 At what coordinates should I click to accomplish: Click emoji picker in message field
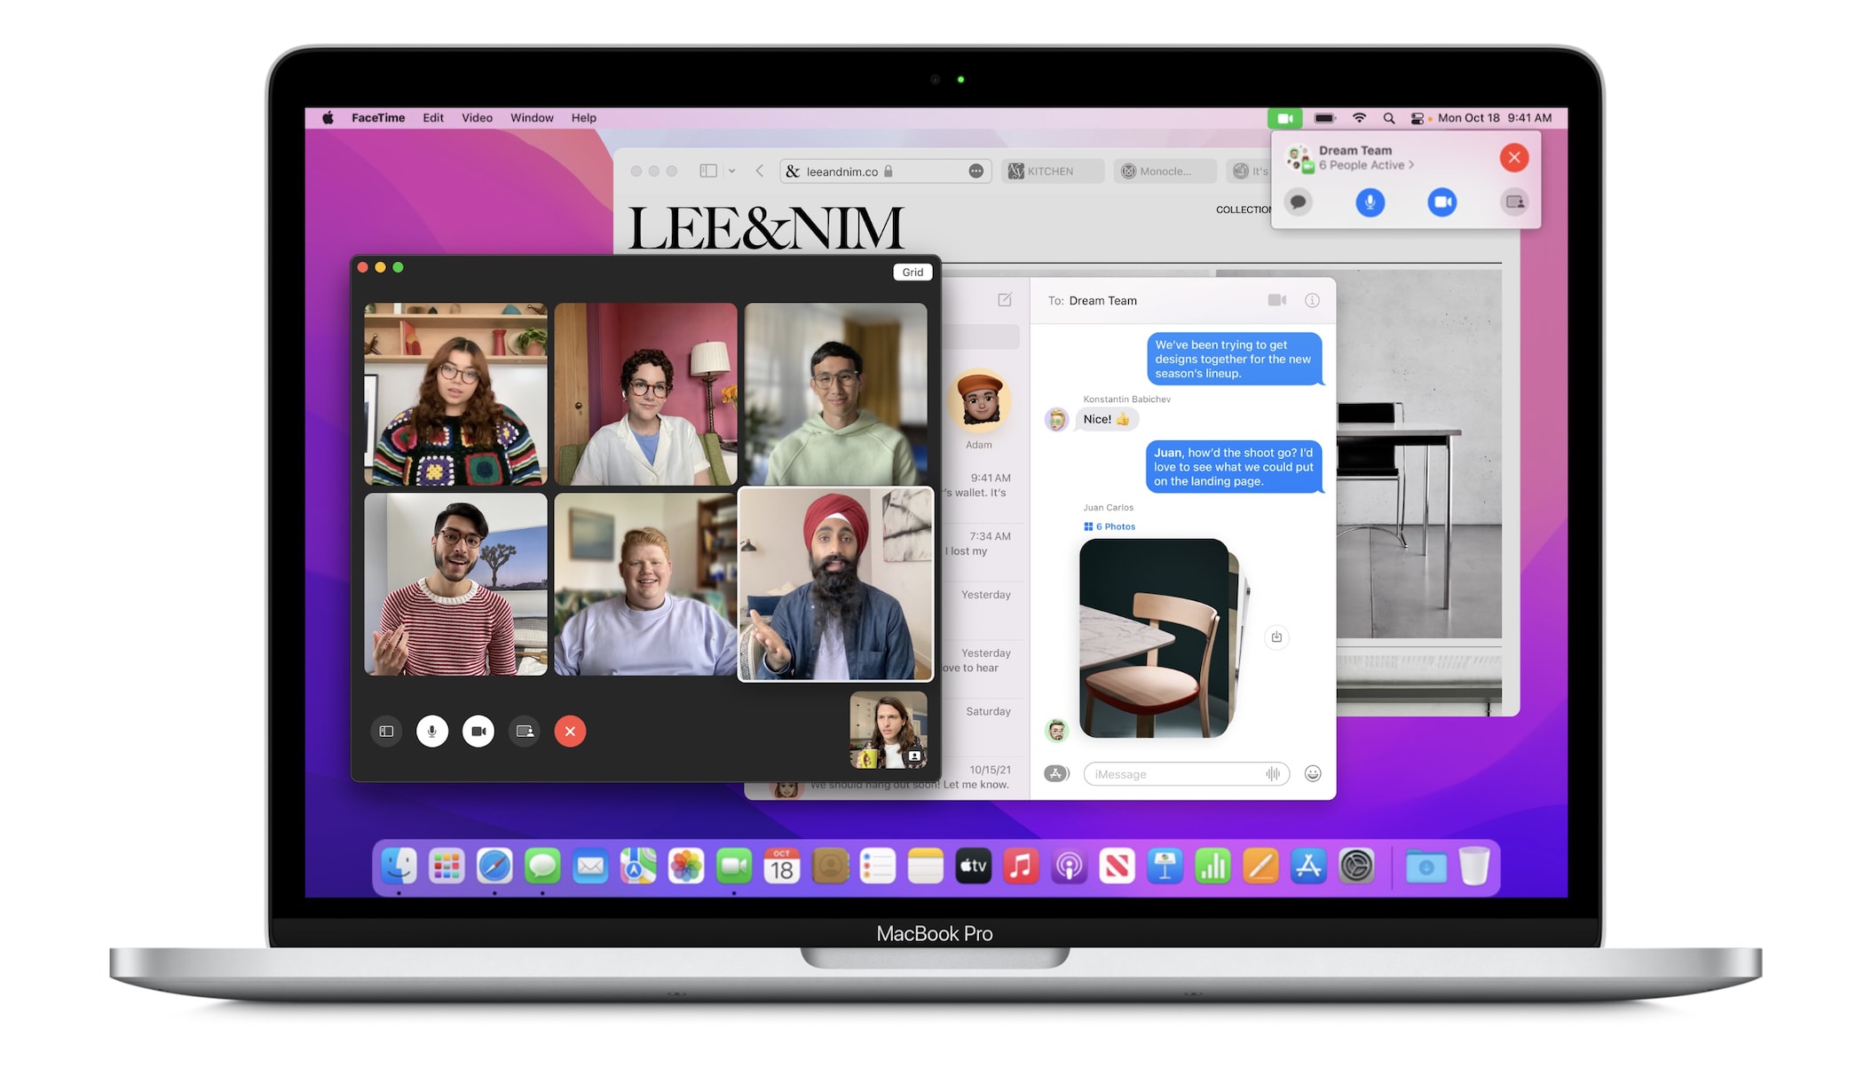(x=1313, y=774)
